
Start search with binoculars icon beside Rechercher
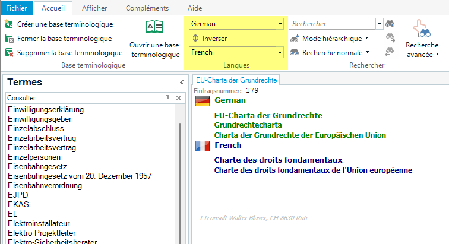390,24
